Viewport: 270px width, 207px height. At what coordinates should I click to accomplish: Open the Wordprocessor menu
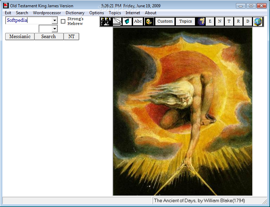tap(47, 13)
